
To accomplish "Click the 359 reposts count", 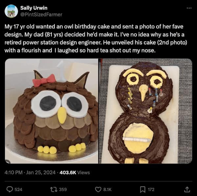I will click(x=63, y=189).
